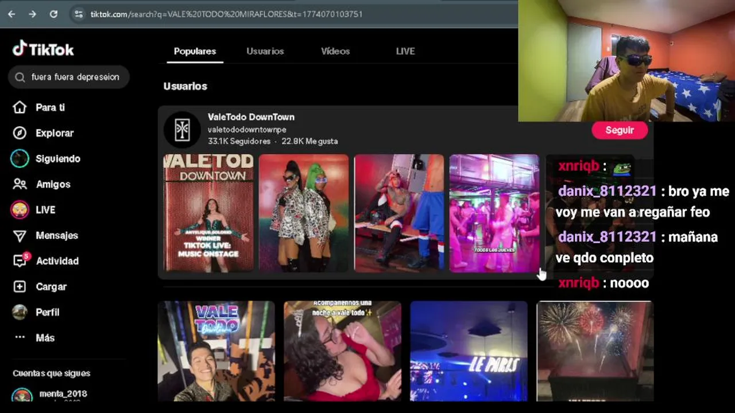The height and width of the screenshot is (413, 735).
Task: Click the LIVE sidebar icon
Action: pos(20,210)
